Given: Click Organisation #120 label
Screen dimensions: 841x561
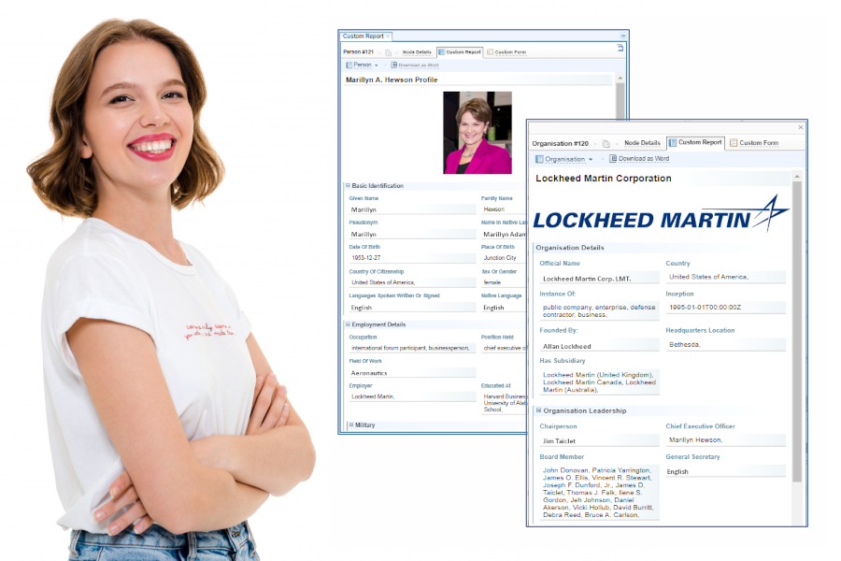Looking at the screenshot, I should point(560,143).
